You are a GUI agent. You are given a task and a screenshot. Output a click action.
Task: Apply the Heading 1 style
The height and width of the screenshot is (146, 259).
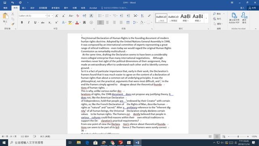[185, 18]
